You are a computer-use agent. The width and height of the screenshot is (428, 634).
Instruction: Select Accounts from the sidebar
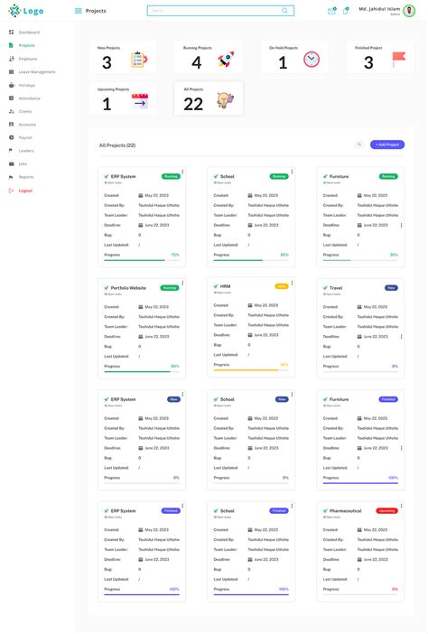tap(27, 125)
